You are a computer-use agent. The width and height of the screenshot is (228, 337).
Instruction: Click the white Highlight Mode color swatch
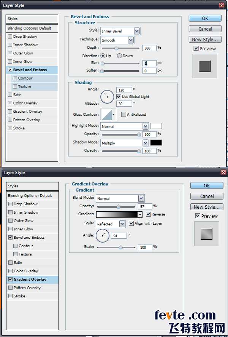(x=156, y=126)
